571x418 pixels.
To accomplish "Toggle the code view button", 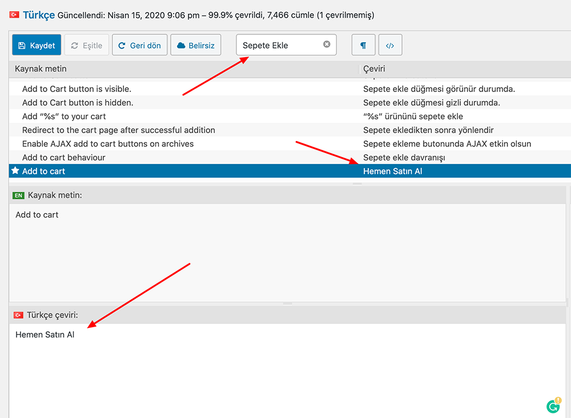I will tap(390, 45).
